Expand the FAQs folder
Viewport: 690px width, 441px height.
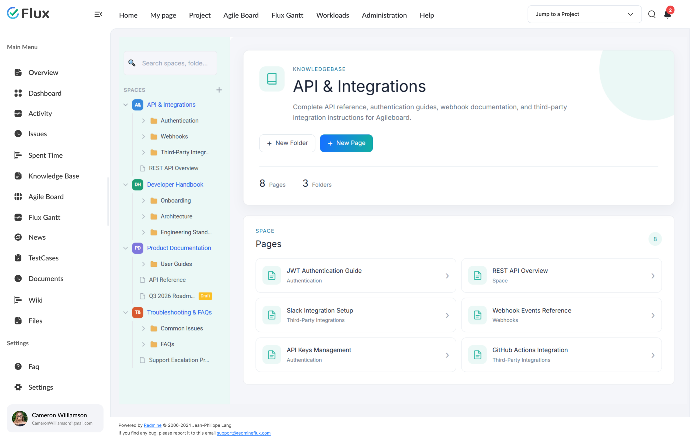coord(144,344)
